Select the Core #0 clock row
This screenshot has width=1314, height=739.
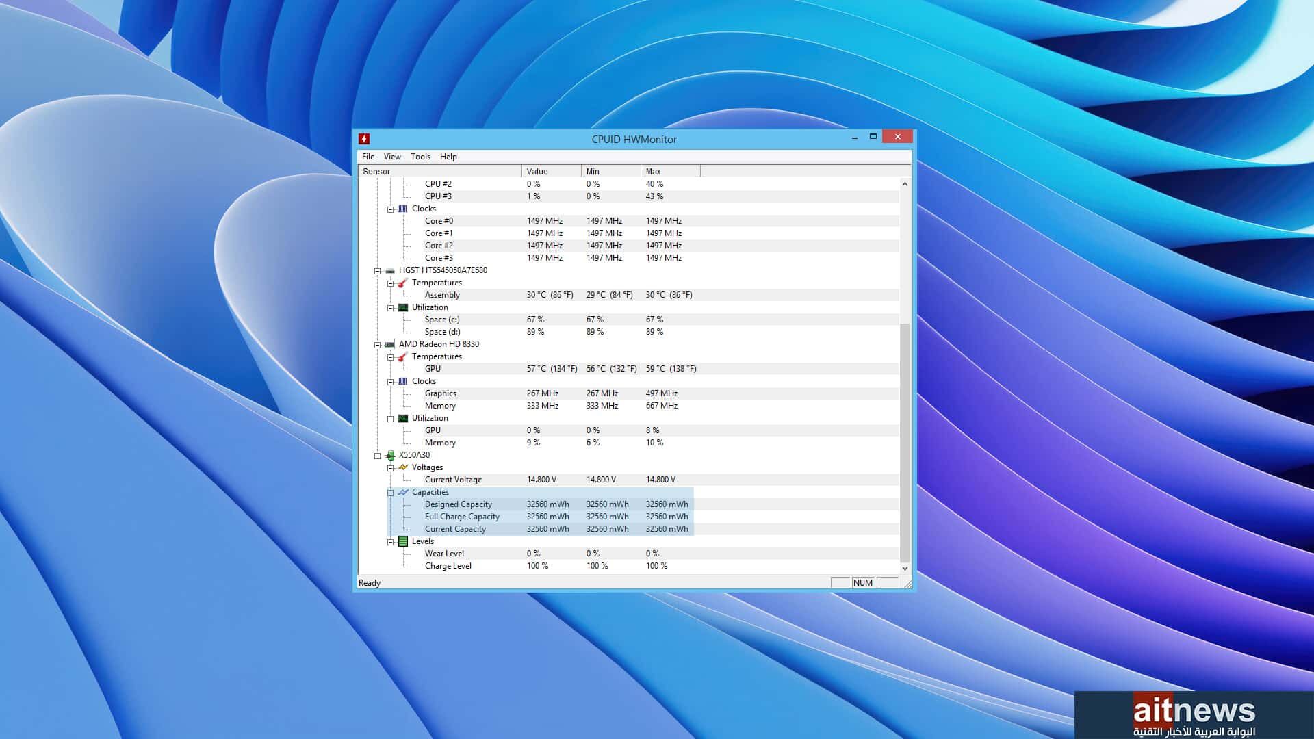[660, 221]
